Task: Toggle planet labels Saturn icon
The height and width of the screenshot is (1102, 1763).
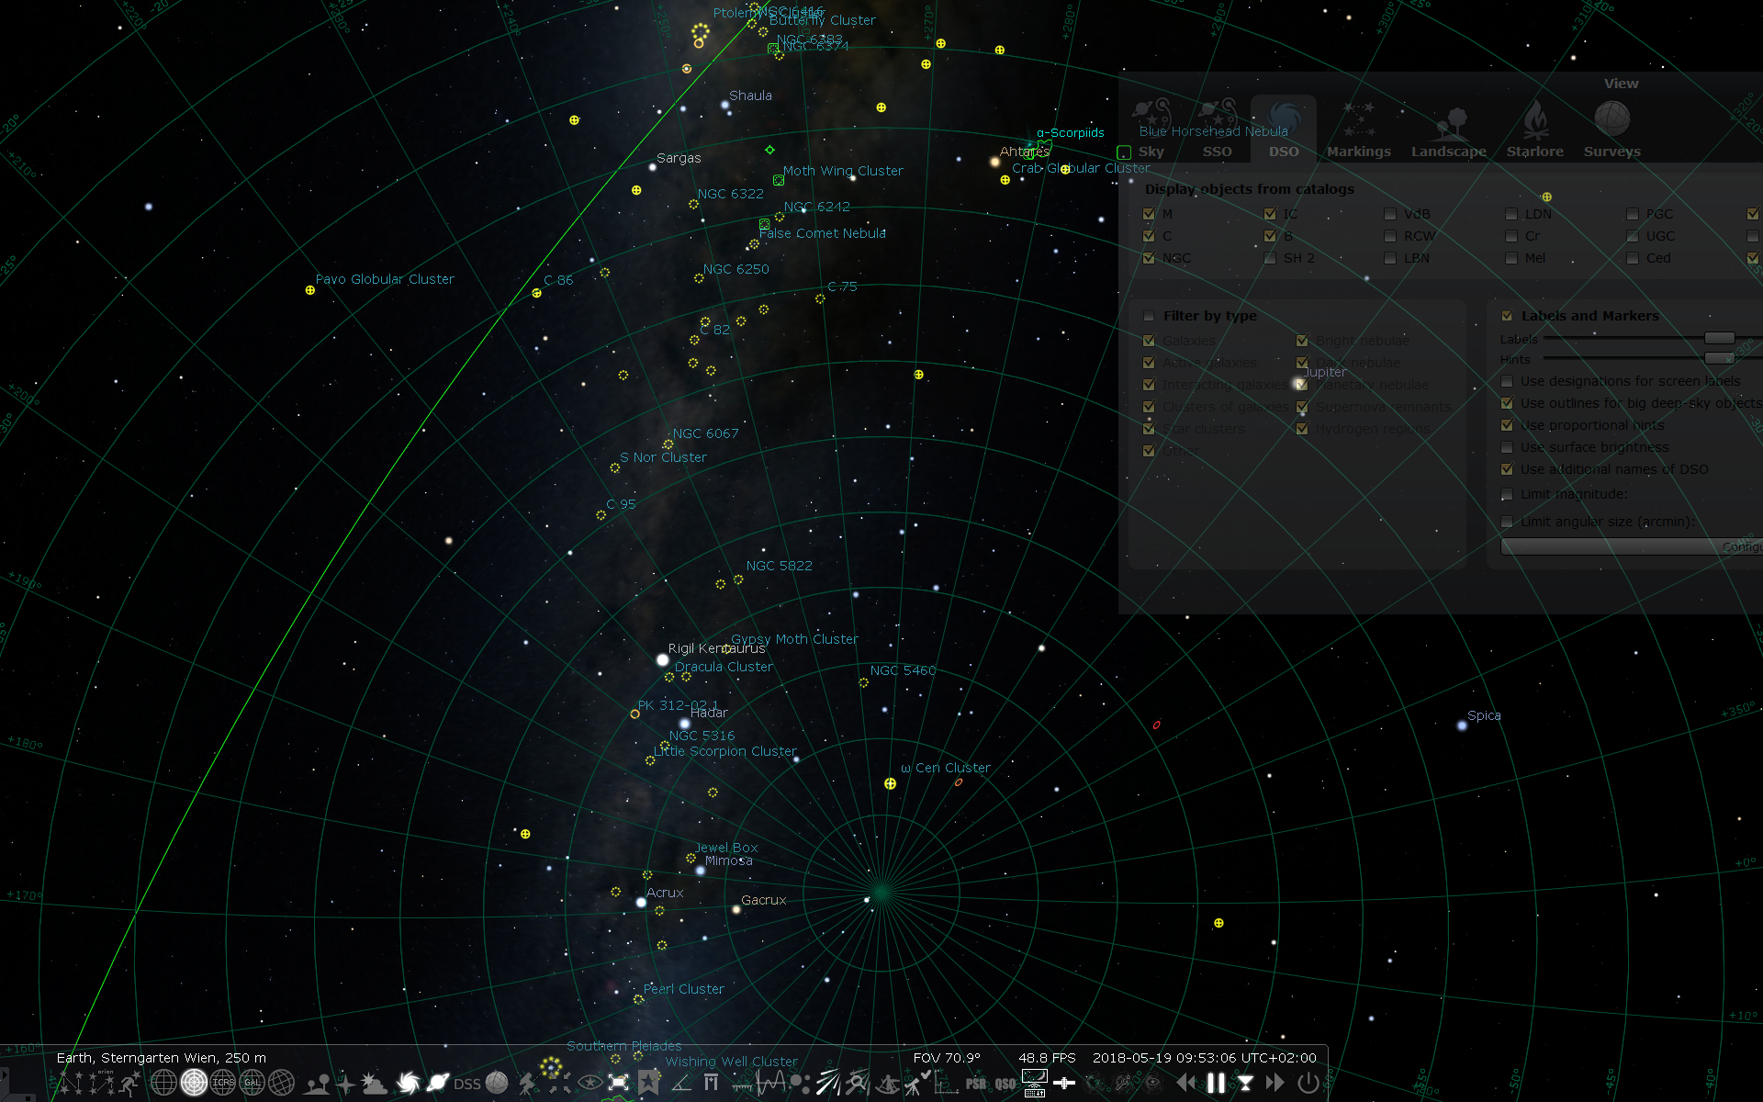Action: [438, 1084]
